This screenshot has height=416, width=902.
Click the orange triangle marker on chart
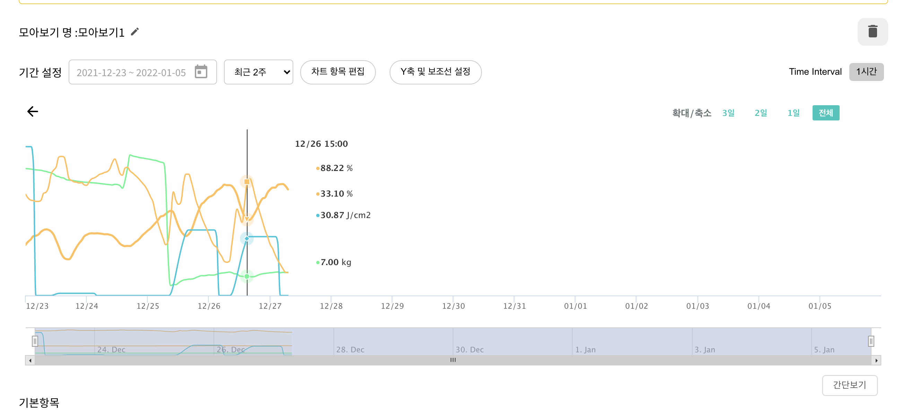[x=247, y=219]
